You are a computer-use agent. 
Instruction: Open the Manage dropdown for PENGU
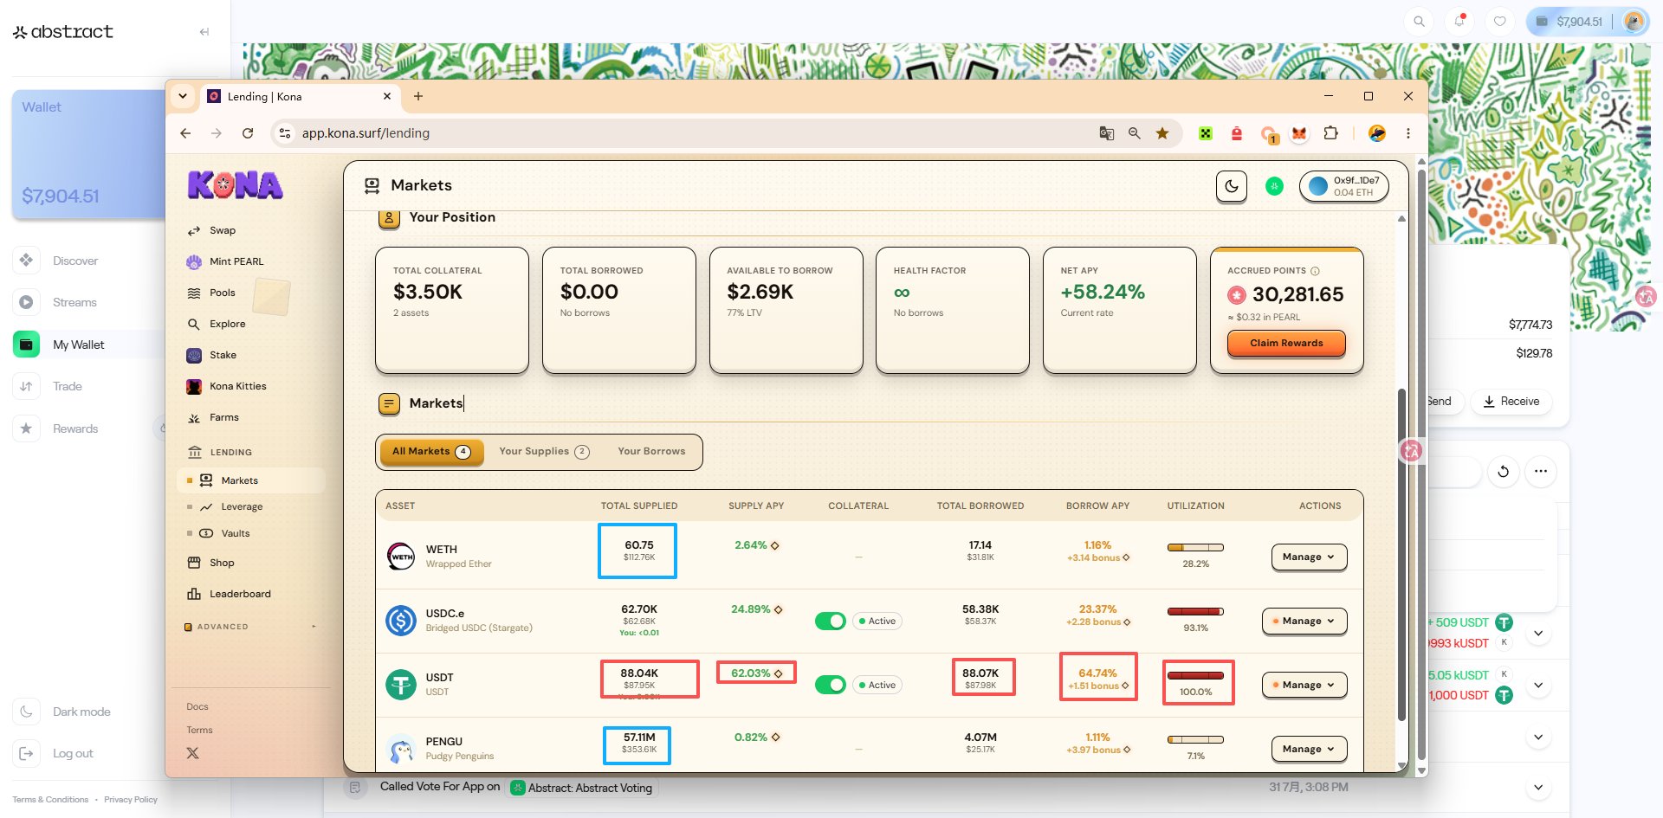point(1309,750)
